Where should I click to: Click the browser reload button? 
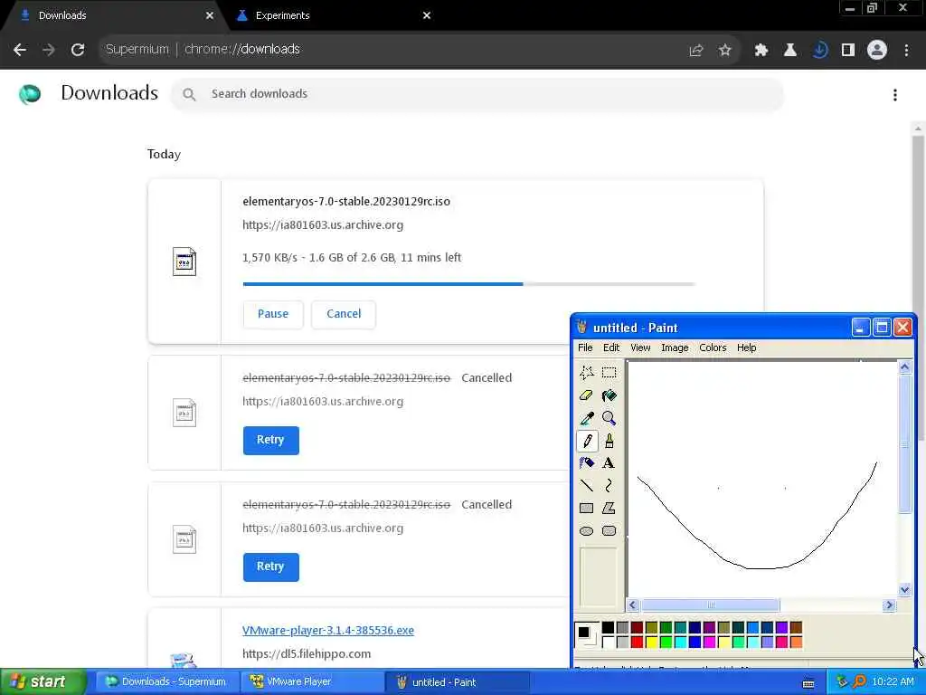tap(78, 50)
